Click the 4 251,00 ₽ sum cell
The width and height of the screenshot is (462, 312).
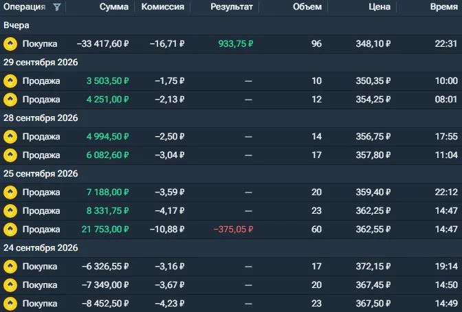pos(107,100)
